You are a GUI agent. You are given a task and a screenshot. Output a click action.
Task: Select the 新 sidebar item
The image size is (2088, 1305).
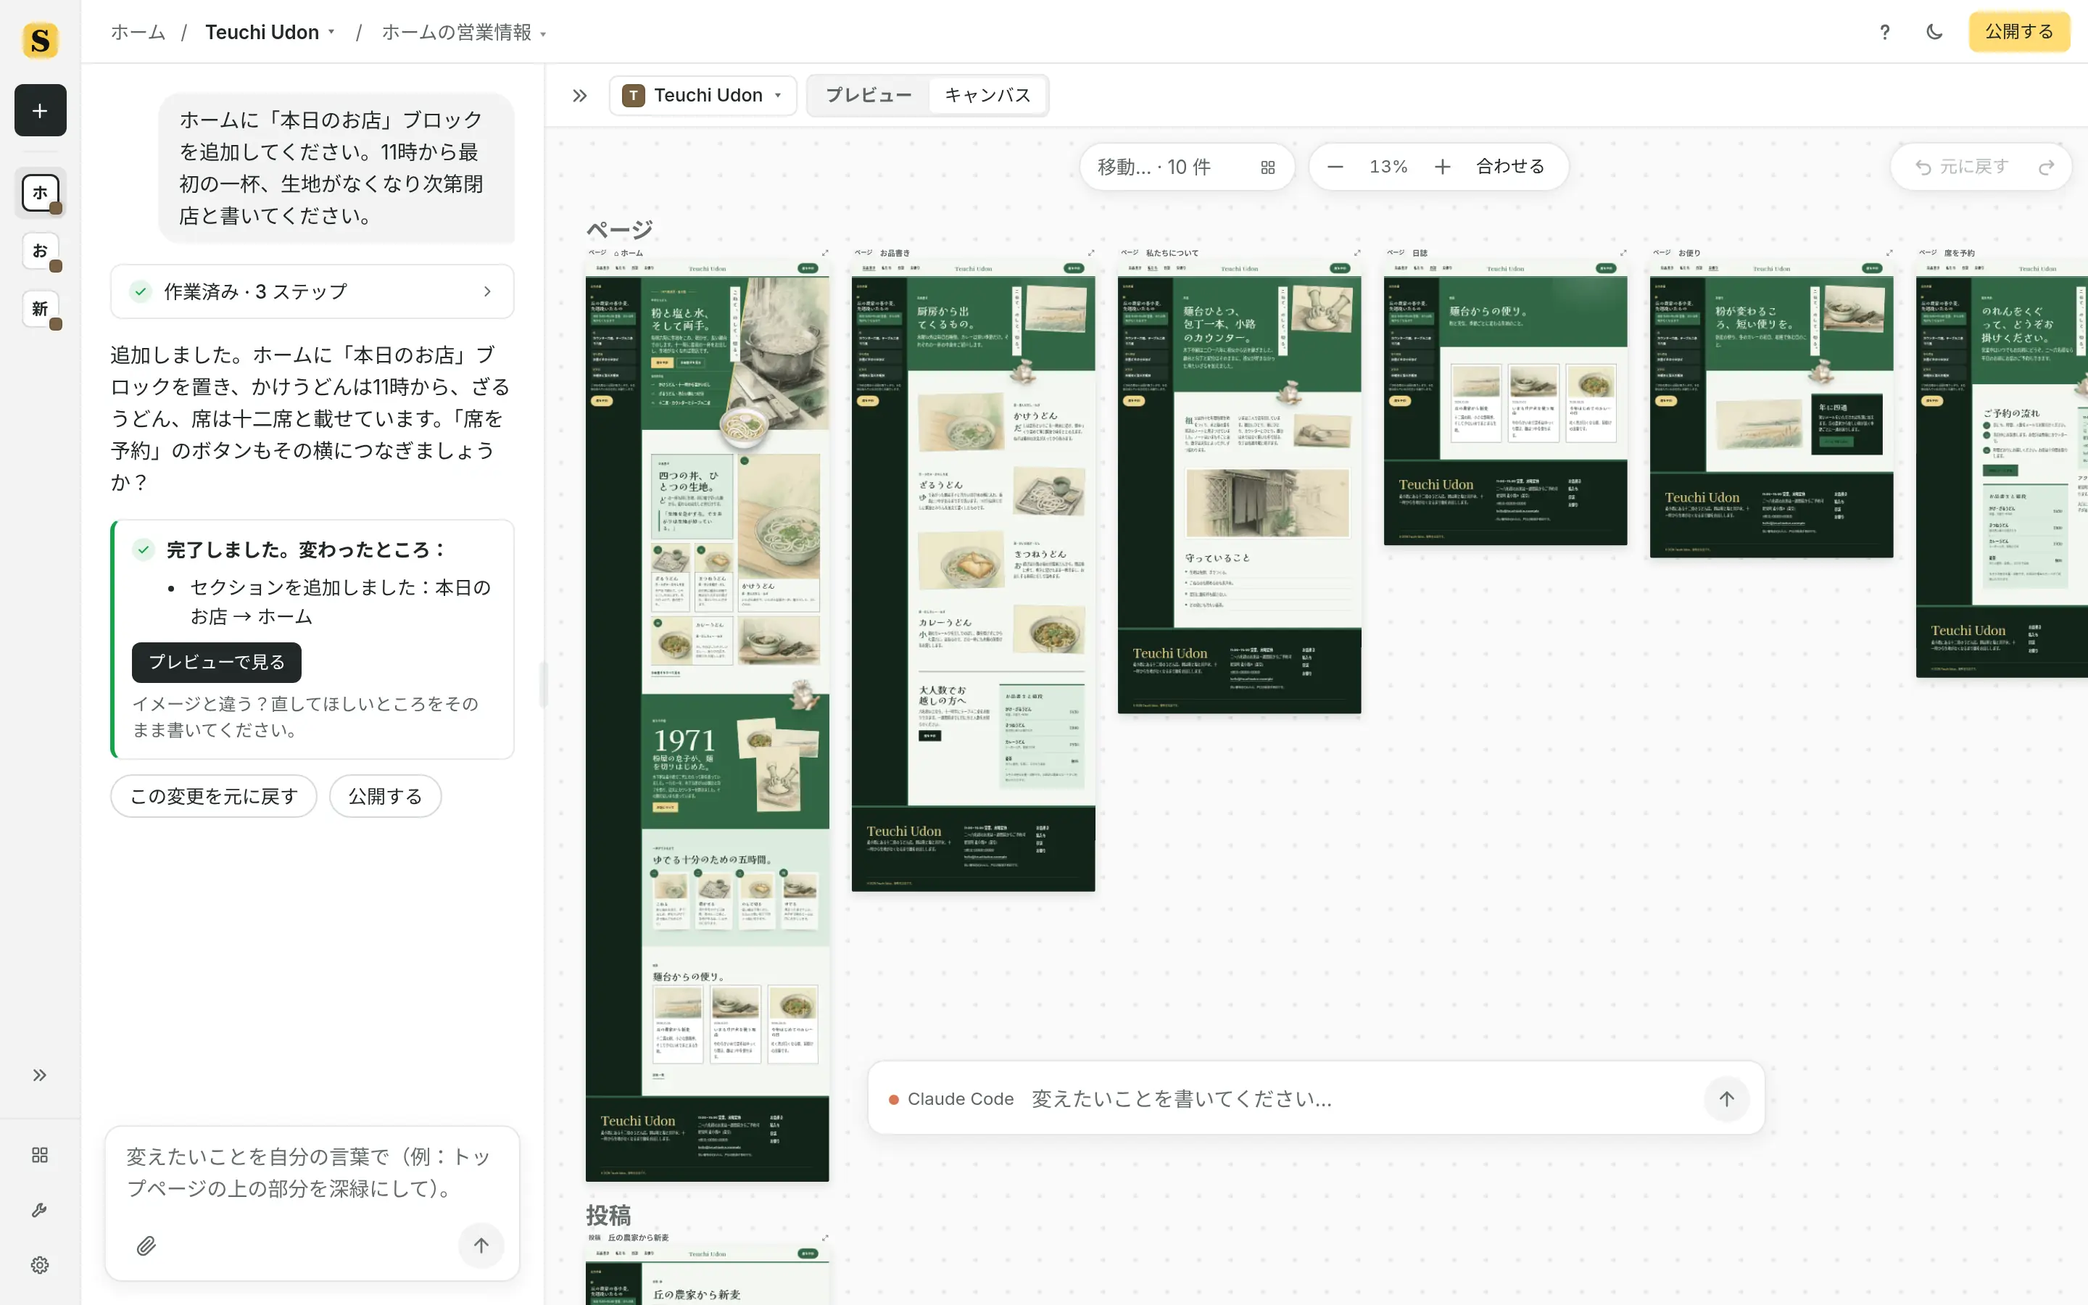click(40, 308)
